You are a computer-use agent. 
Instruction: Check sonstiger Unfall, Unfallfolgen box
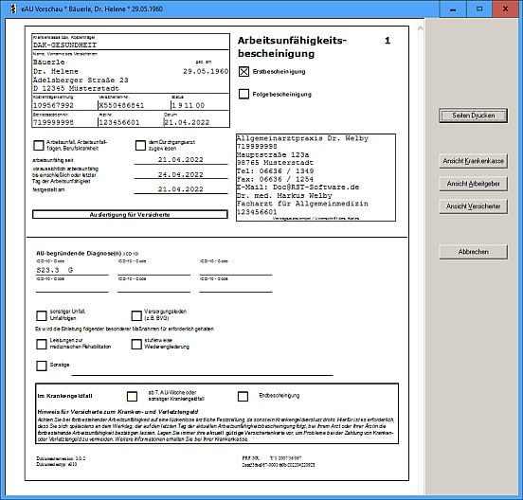coord(42,315)
